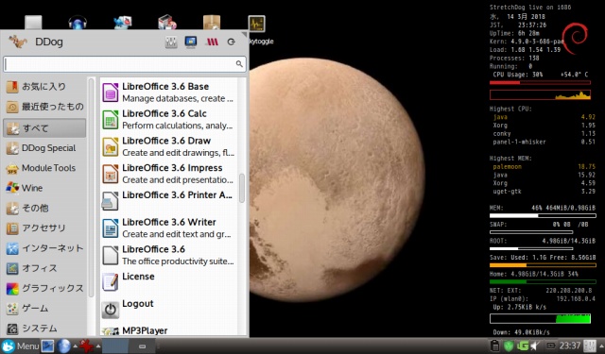Select the お気に入り favorites category

coord(44,87)
